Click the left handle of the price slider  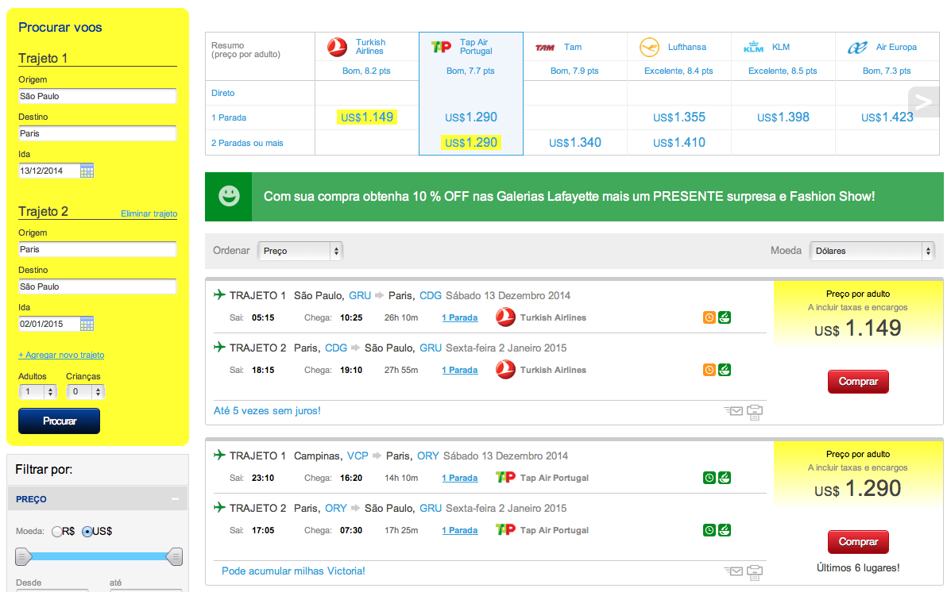click(24, 556)
